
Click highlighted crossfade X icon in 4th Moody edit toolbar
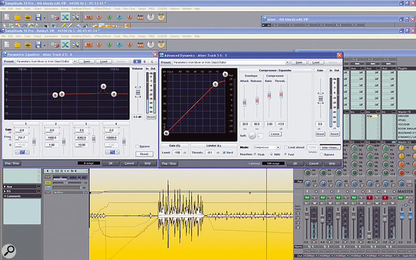tap(65, 17)
